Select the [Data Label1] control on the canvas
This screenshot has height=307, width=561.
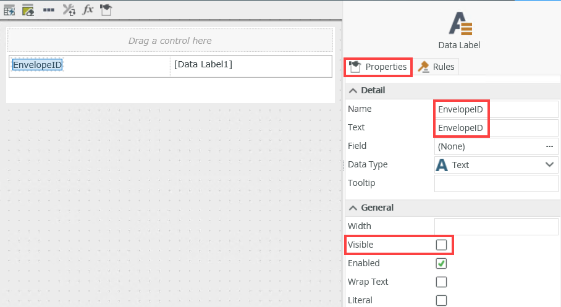(203, 64)
